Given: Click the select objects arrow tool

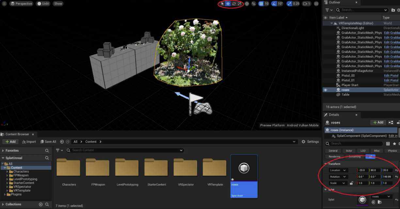Looking at the screenshot, I should (x=222, y=4).
